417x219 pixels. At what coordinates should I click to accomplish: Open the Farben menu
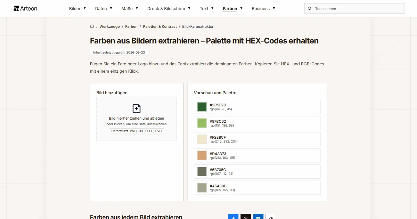[x=230, y=9]
